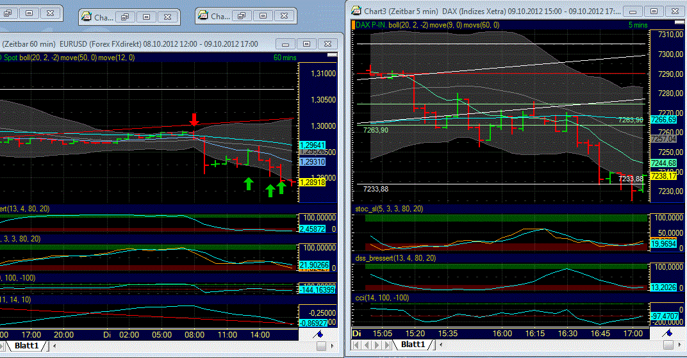This screenshot has width=687, height=358.
Task: Select cci(14, 100, -100) indicator label
Action: click(x=382, y=298)
